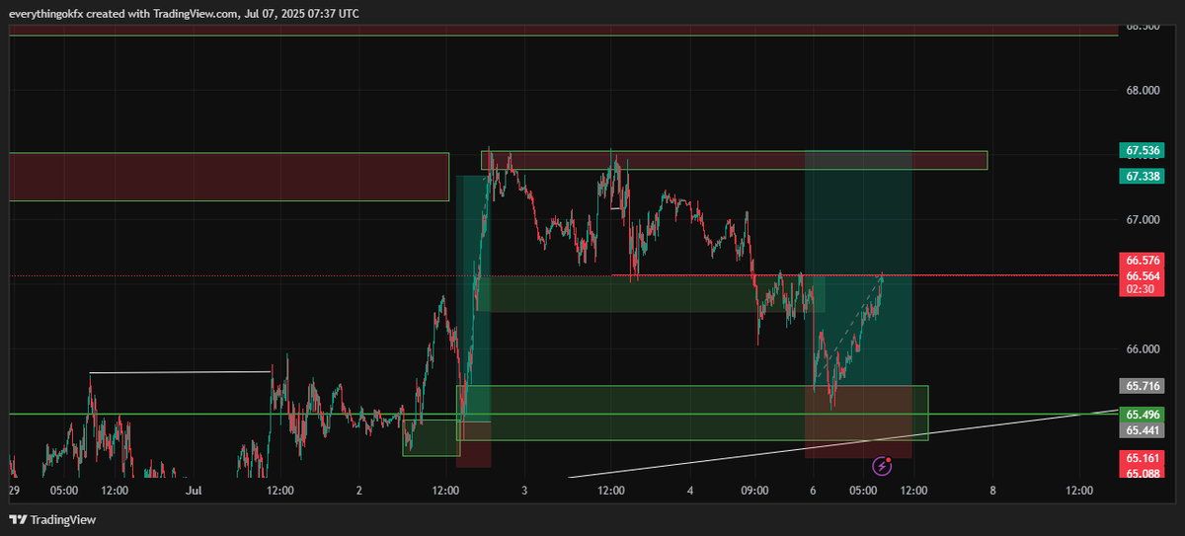Click the 65.161 red price label
Viewport: 1185px width, 536px height.
(x=1143, y=459)
